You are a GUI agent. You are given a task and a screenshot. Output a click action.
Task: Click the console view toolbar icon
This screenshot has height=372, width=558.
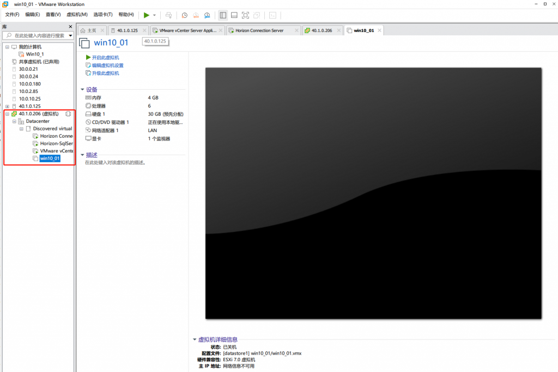pos(272,15)
